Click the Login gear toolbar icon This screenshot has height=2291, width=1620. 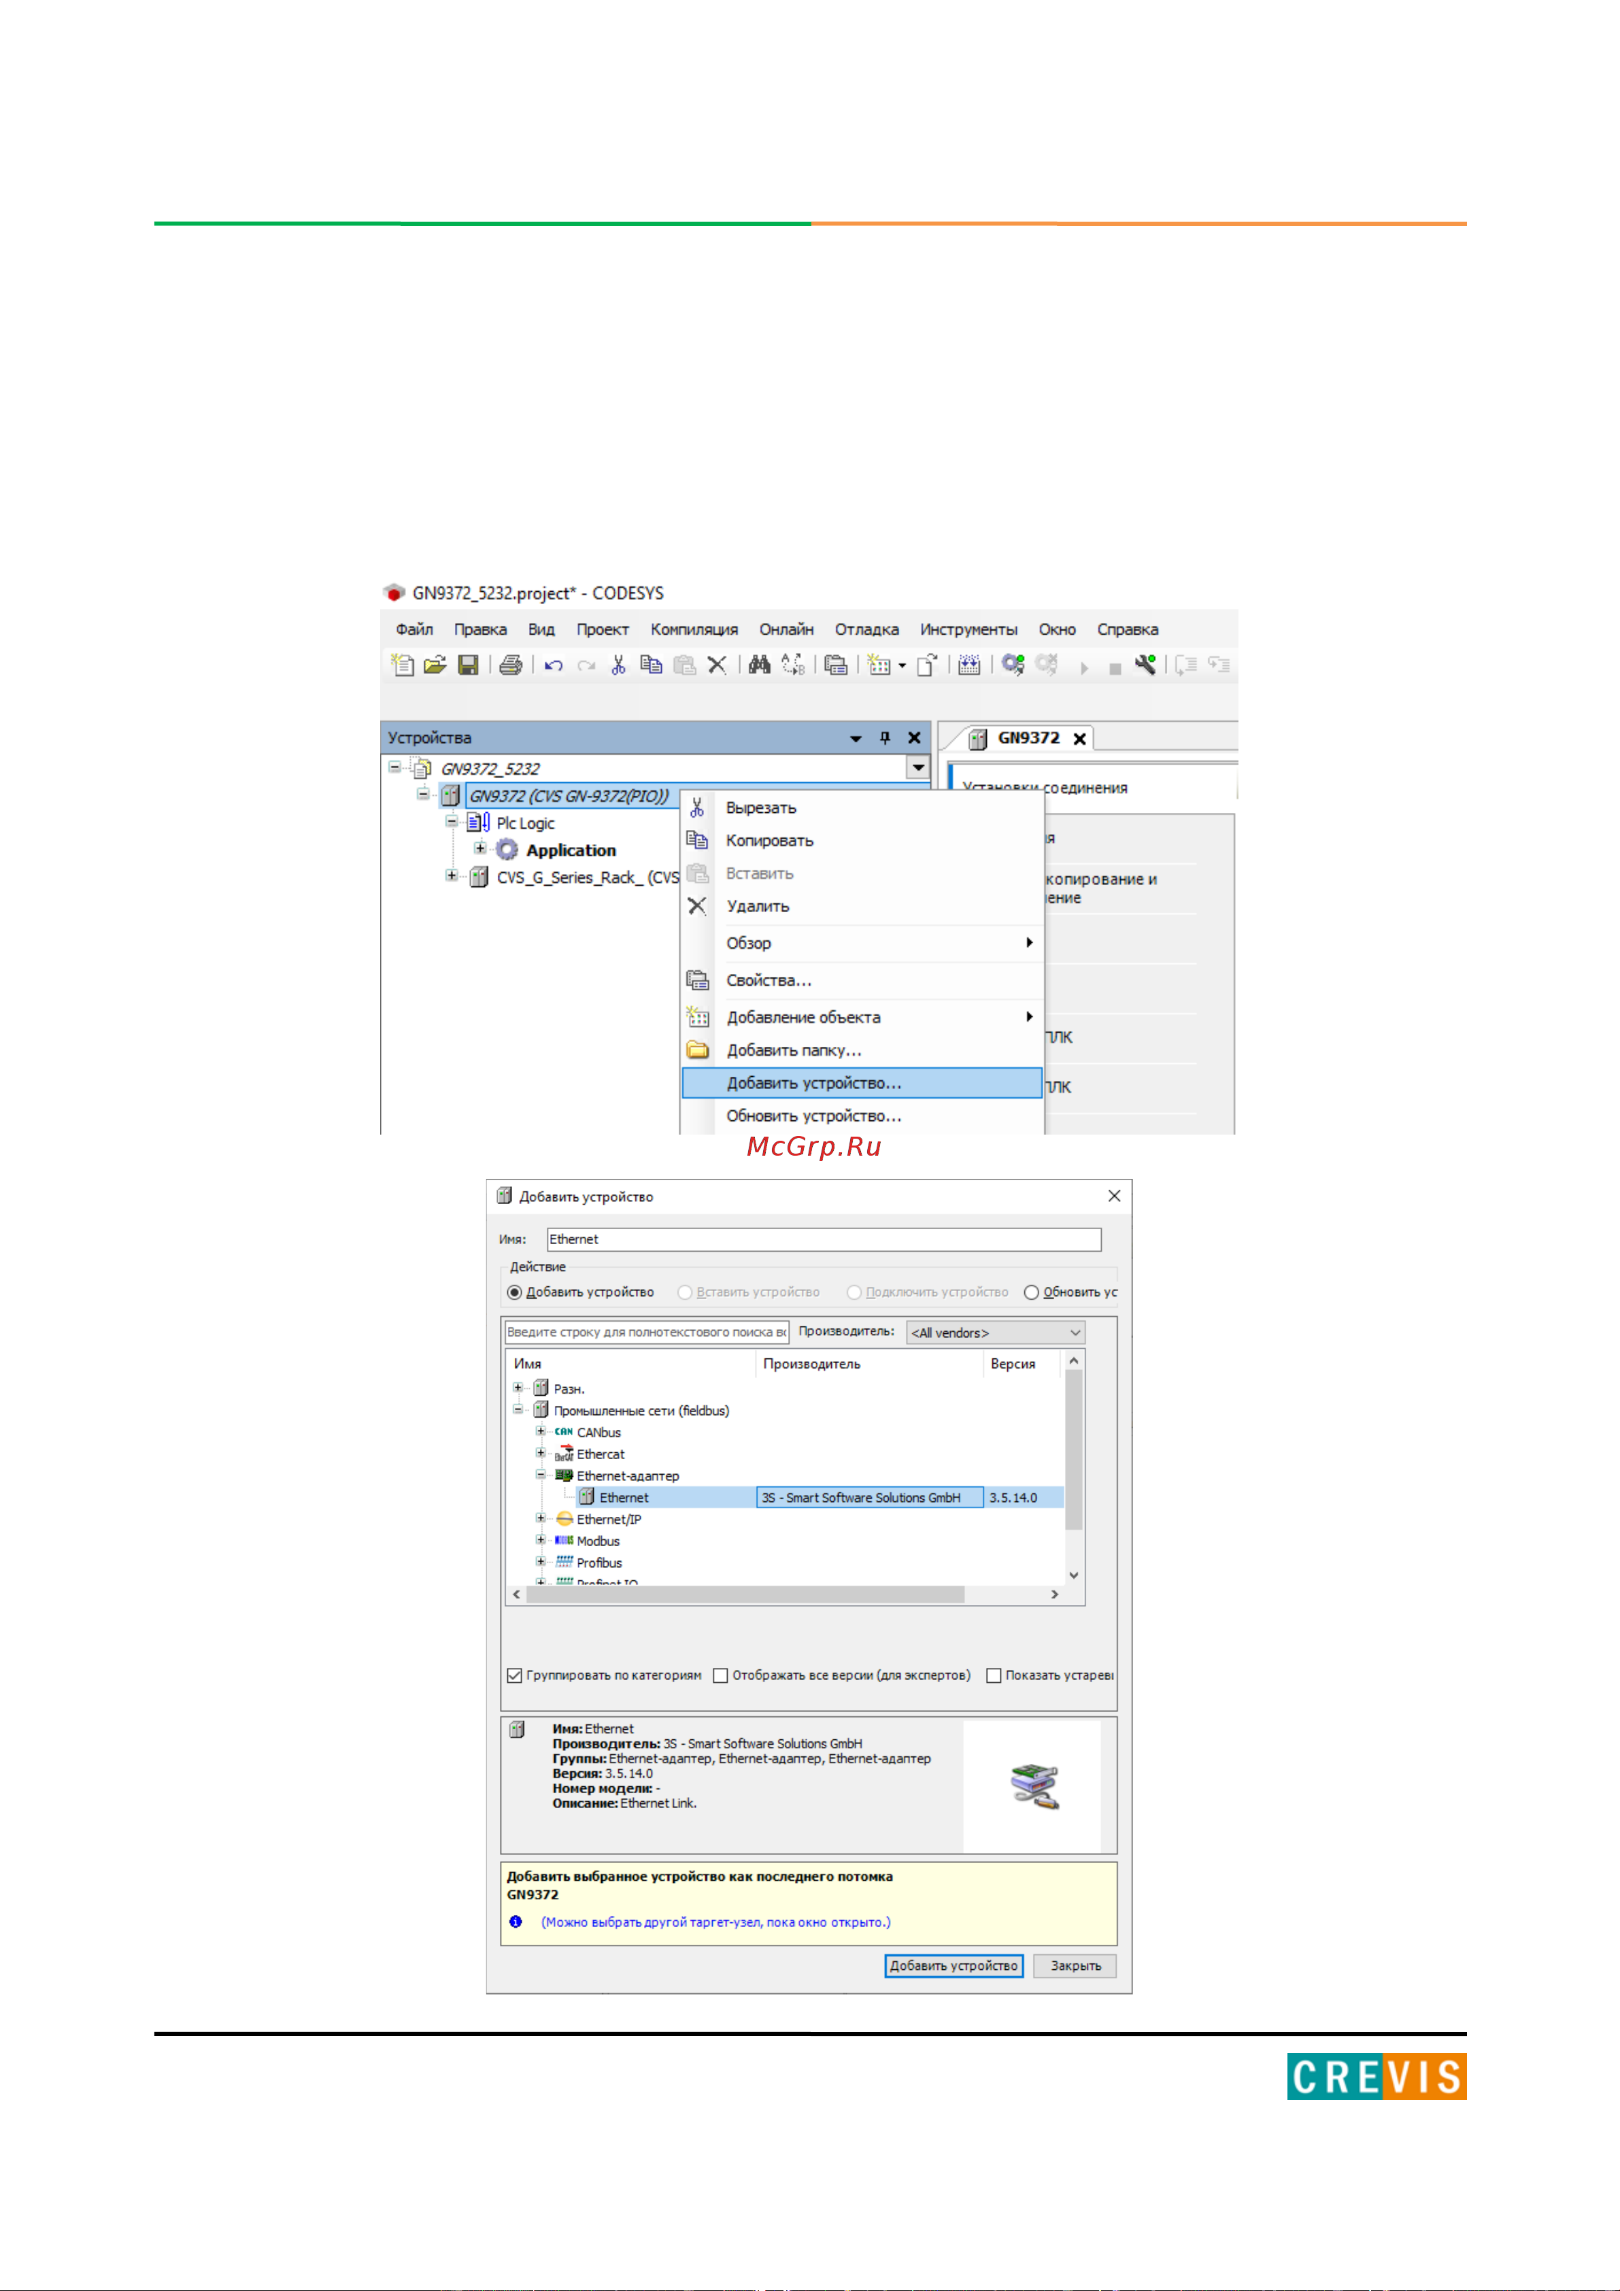(1013, 665)
